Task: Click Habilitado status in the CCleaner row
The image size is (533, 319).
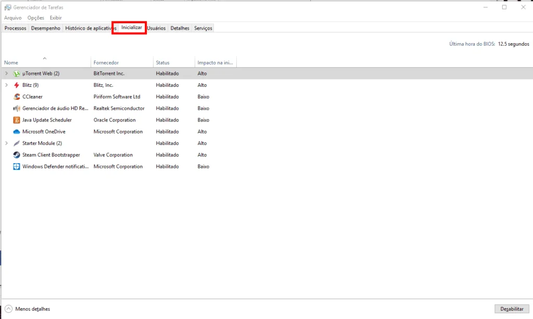Action: [167, 97]
